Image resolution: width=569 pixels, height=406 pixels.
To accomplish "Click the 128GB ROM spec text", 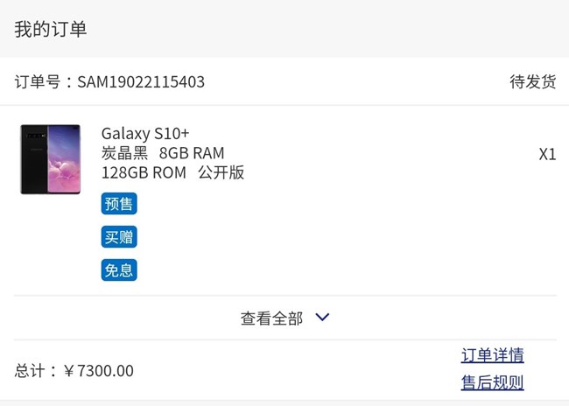I will click(144, 172).
